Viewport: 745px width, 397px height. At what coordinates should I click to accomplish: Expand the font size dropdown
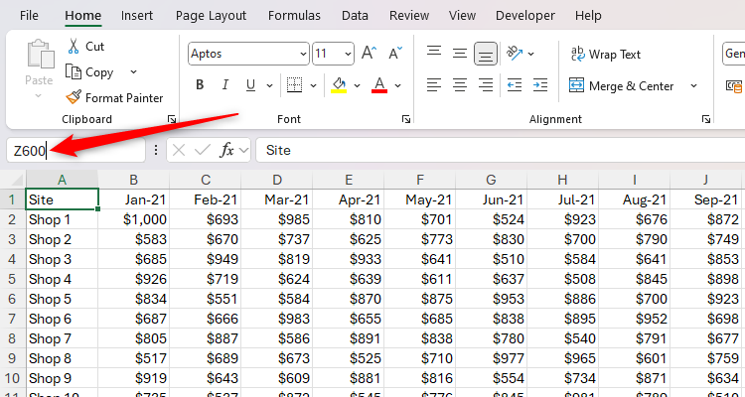(x=347, y=54)
